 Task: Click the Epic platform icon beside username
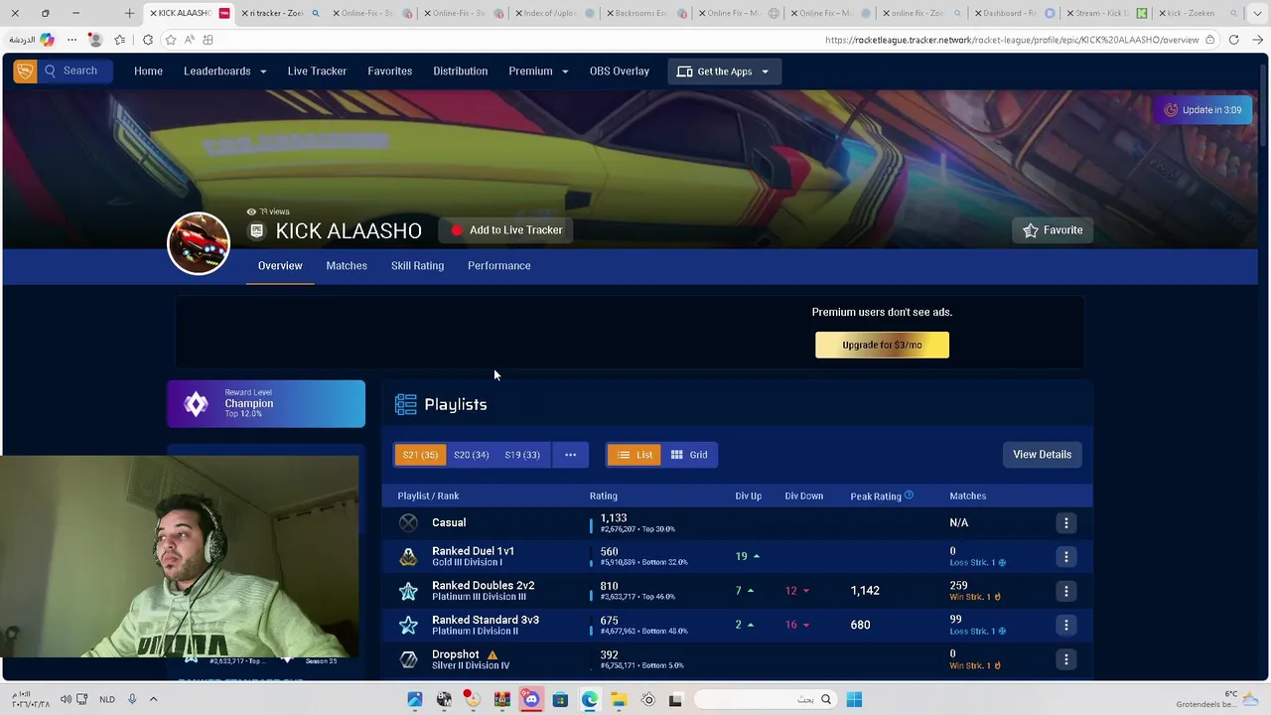pyautogui.click(x=257, y=230)
